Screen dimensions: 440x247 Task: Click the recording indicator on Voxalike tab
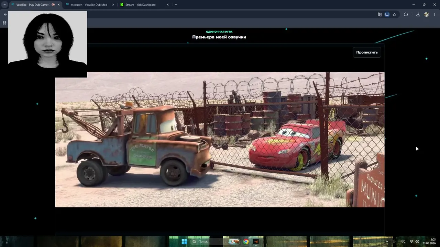(53, 5)
